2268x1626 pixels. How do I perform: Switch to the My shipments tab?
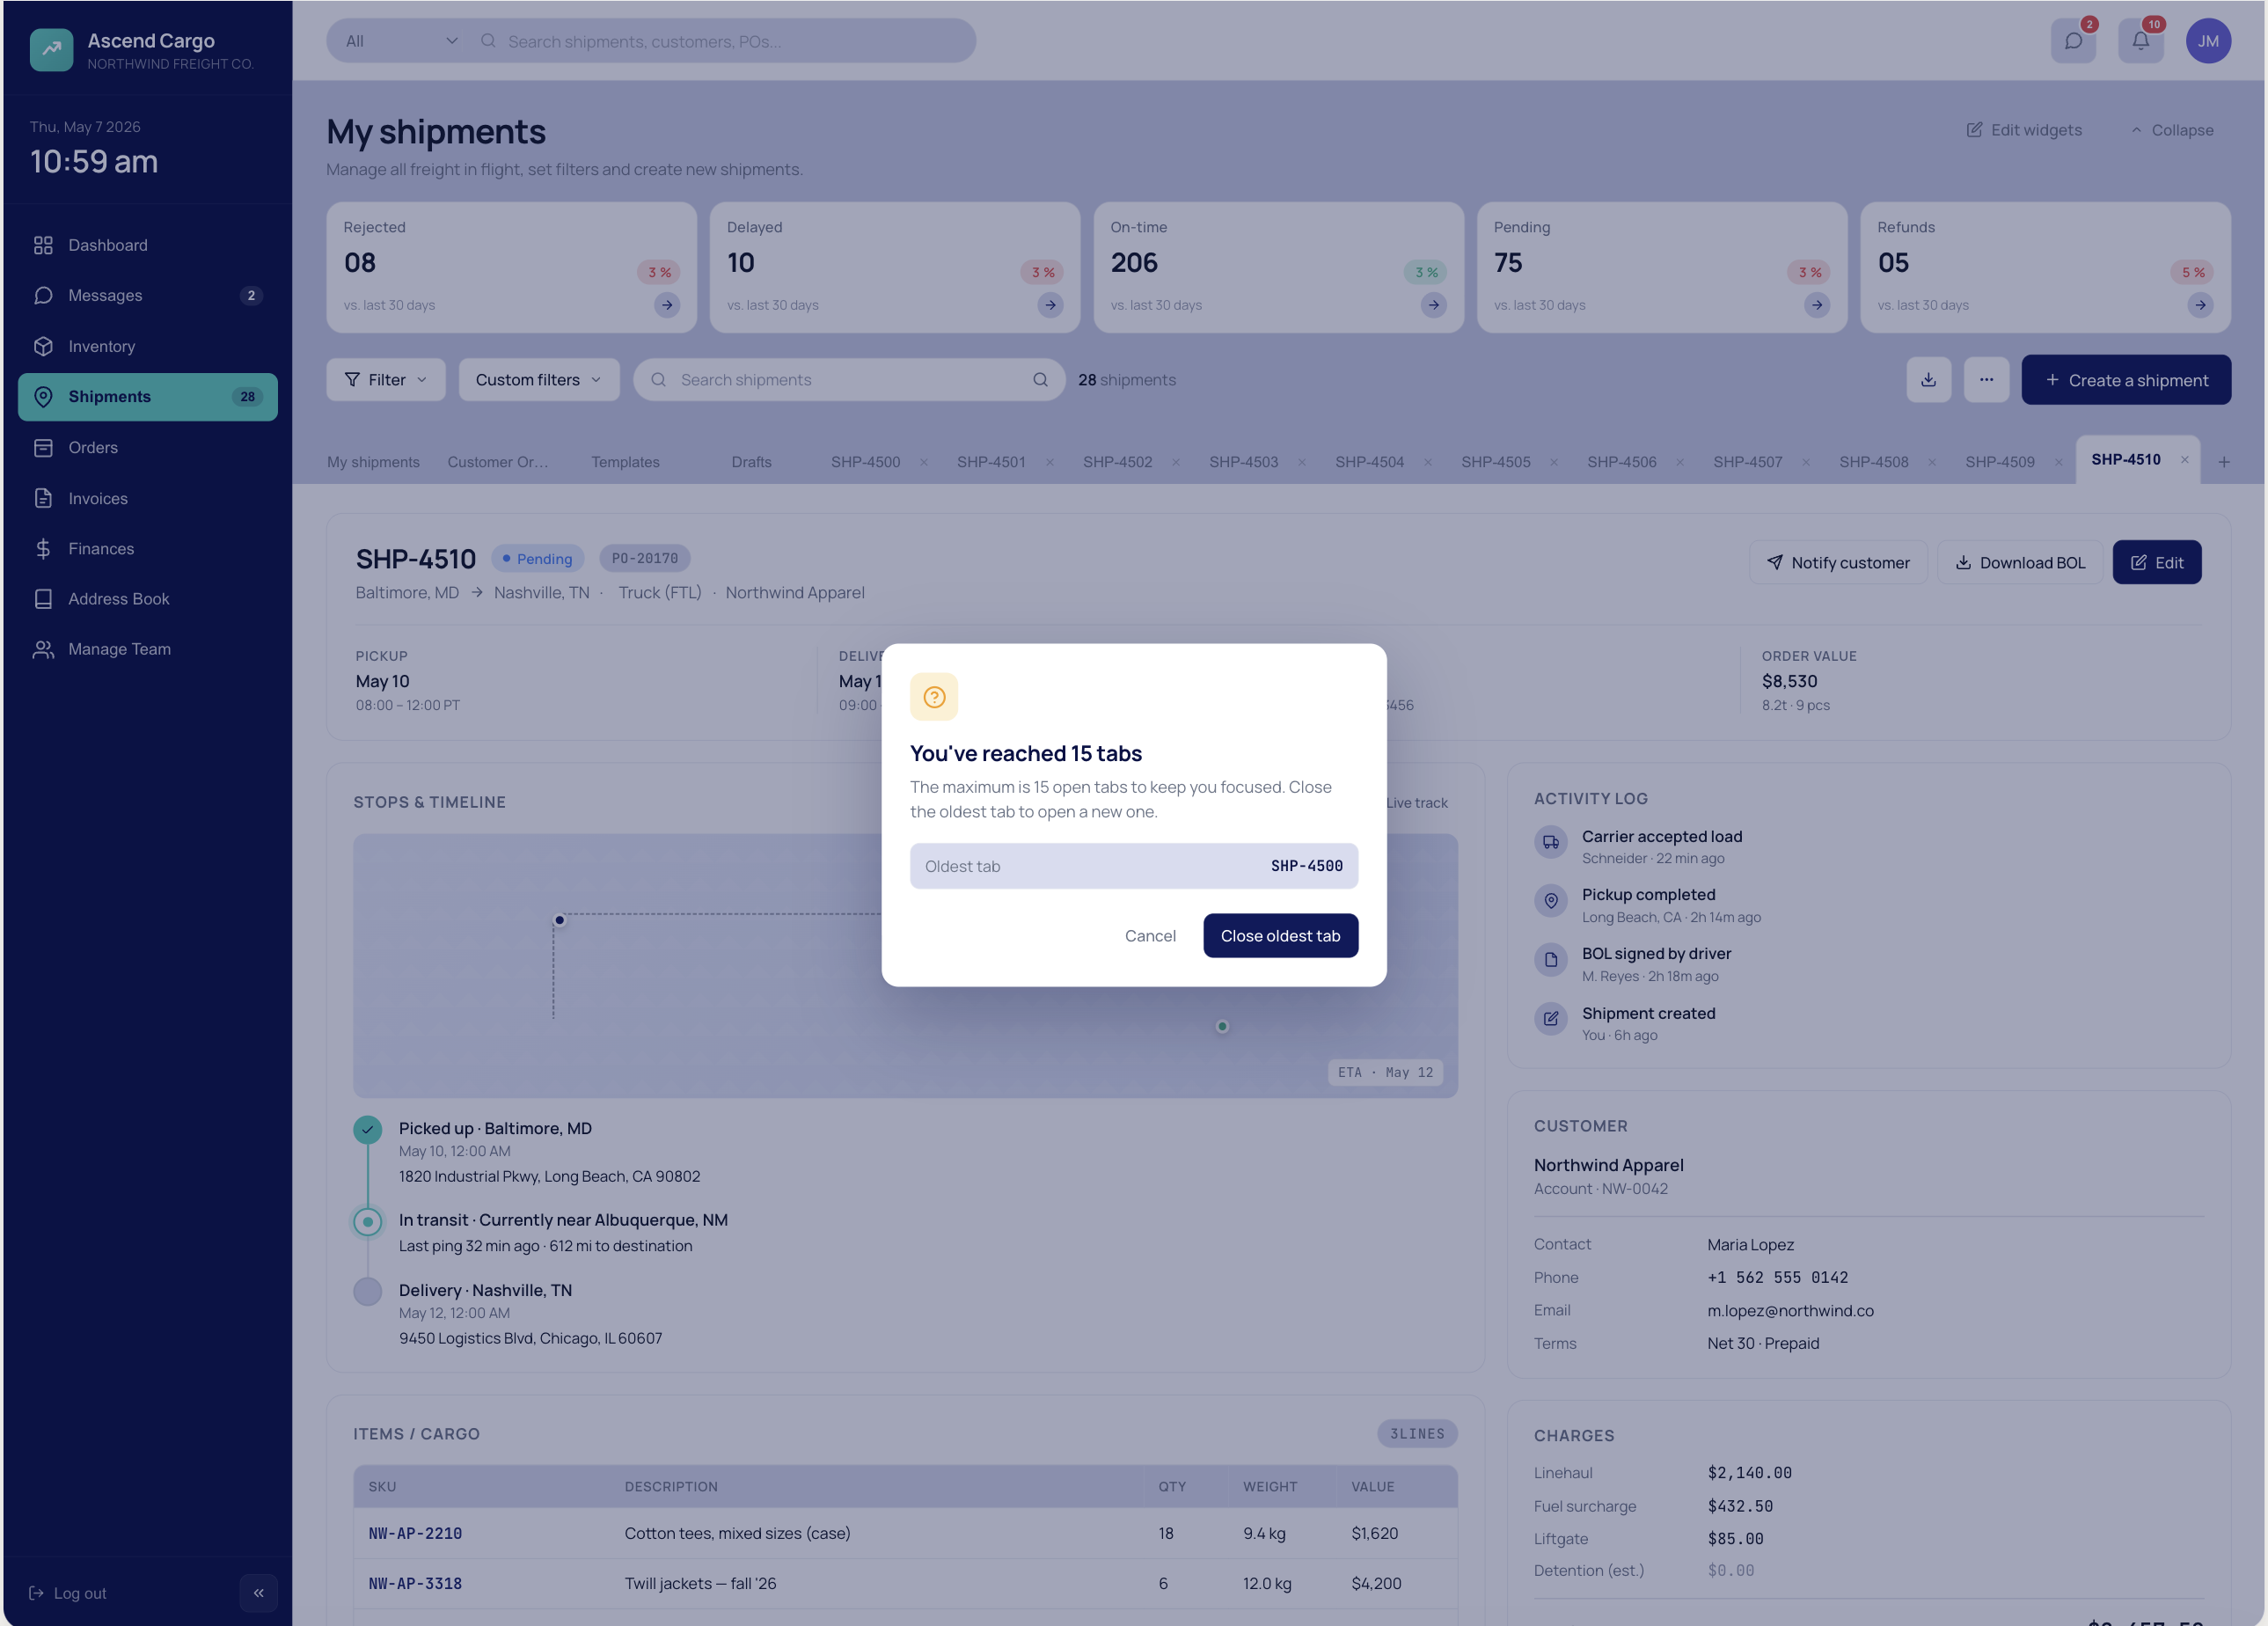click(373, 462)
